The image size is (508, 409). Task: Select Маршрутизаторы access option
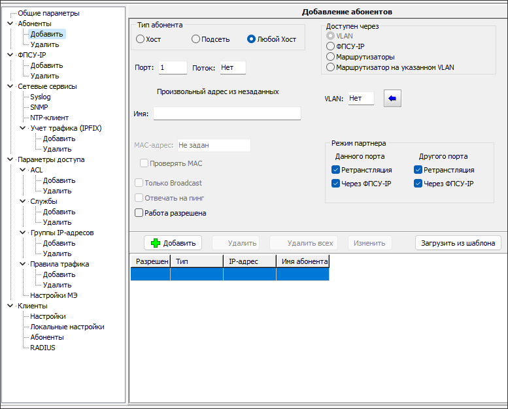[330, 57]
